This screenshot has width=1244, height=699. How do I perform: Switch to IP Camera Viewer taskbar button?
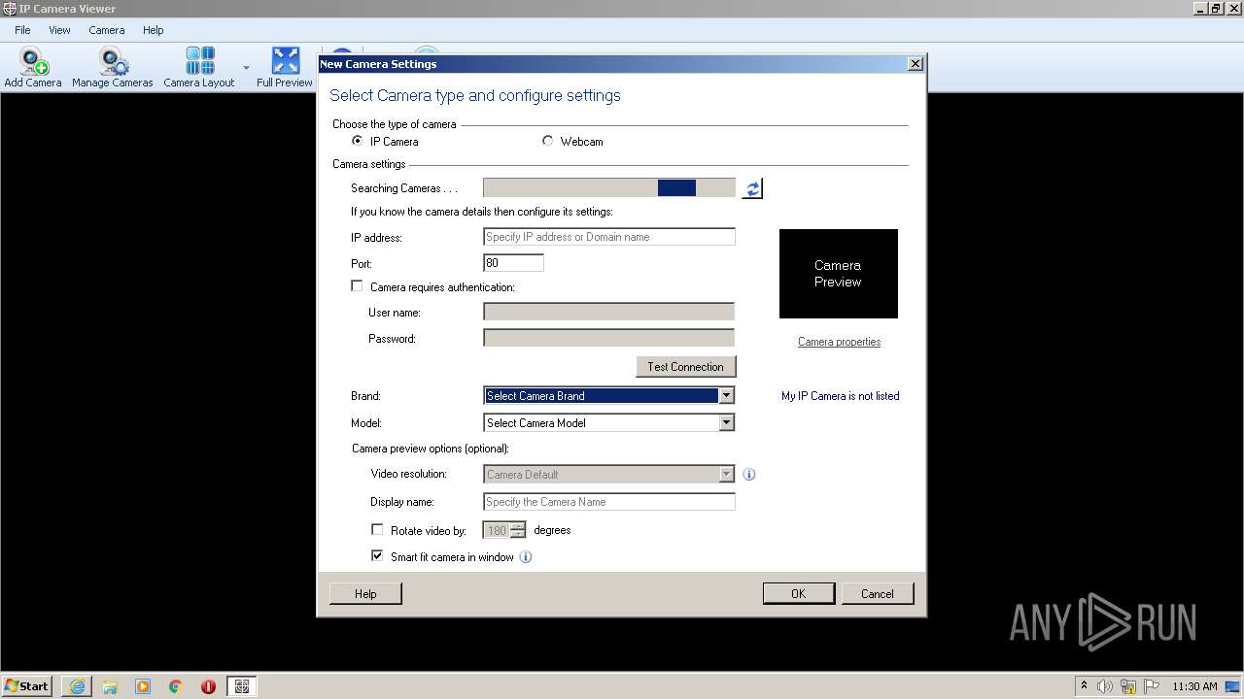242,686
